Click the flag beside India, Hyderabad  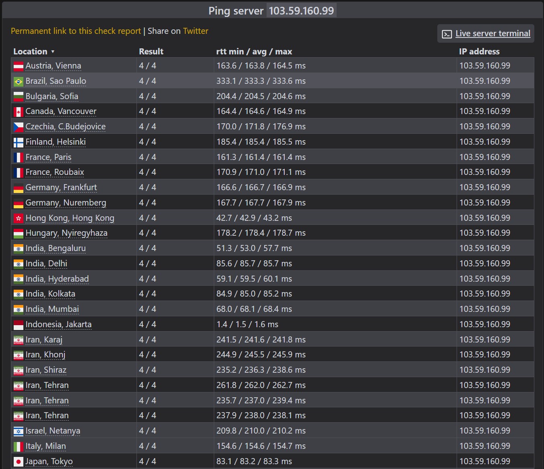coord(19,279)
